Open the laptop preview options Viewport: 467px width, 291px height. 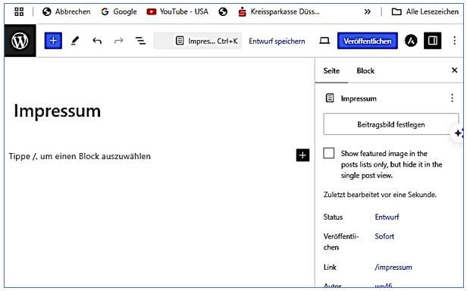click(324, 40)
